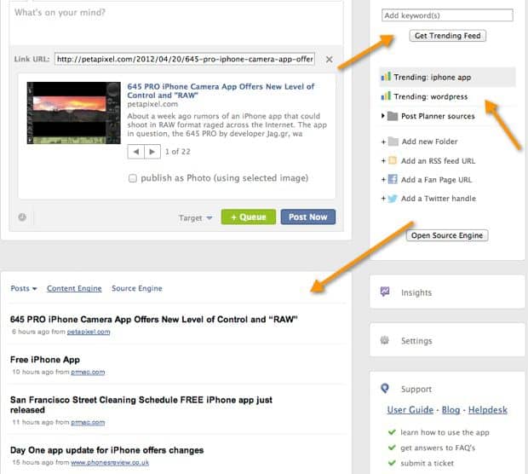The height and width of the screenshot is (474, 528).
Task: Select the sunset preview thumbnail
Action: [x=74, y=113]
